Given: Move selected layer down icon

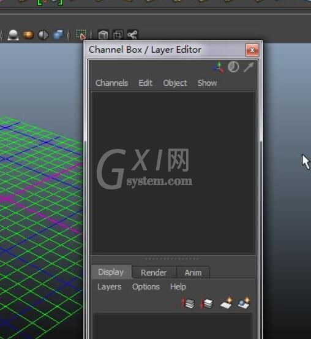Looking at the screenshot, I should coord(206,304).
